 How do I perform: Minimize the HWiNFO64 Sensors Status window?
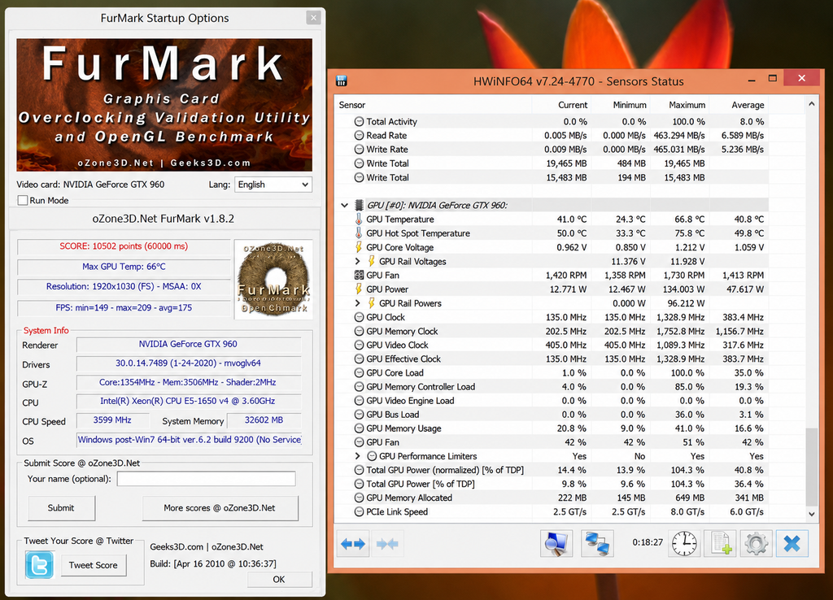click(x=751, y=80)
